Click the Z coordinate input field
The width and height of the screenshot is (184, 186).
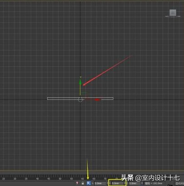pos(134,183)
